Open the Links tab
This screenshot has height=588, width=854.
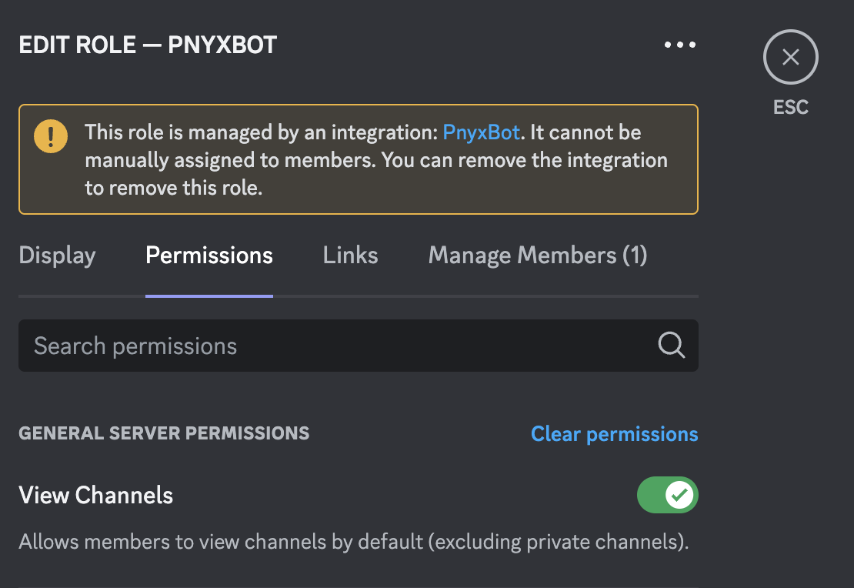coord(350,256)
